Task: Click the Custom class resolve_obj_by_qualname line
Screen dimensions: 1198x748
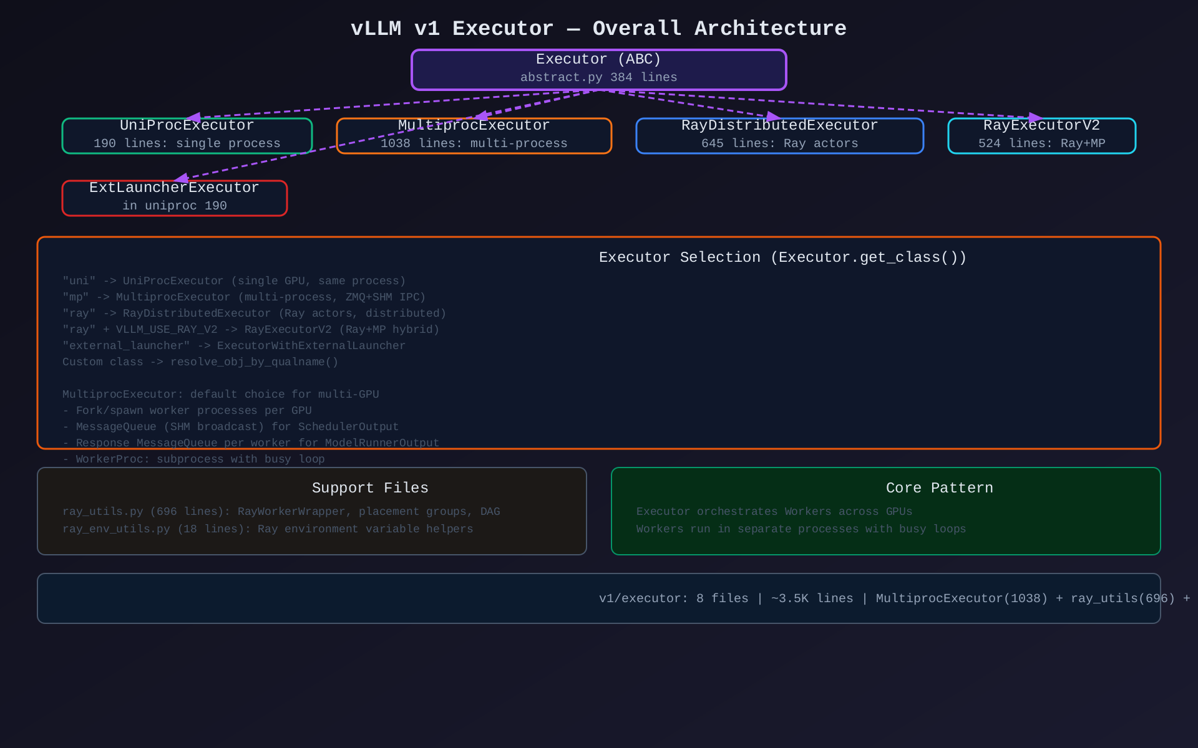Action: coord(200,362)
